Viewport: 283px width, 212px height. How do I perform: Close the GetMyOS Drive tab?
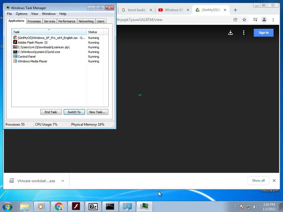pos(225,10)
